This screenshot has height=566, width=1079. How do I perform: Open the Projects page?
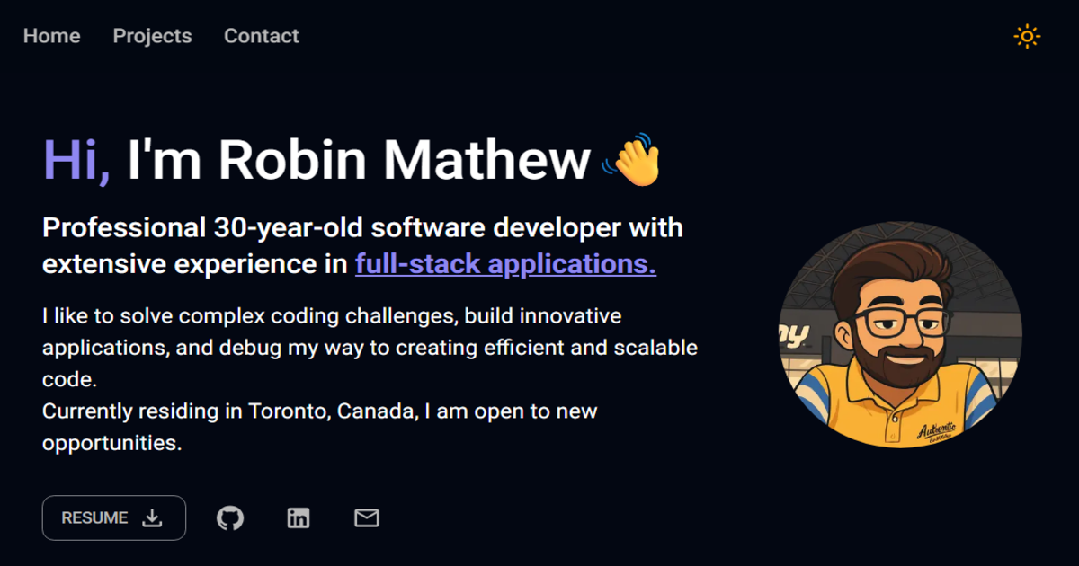tap(152, 36)
